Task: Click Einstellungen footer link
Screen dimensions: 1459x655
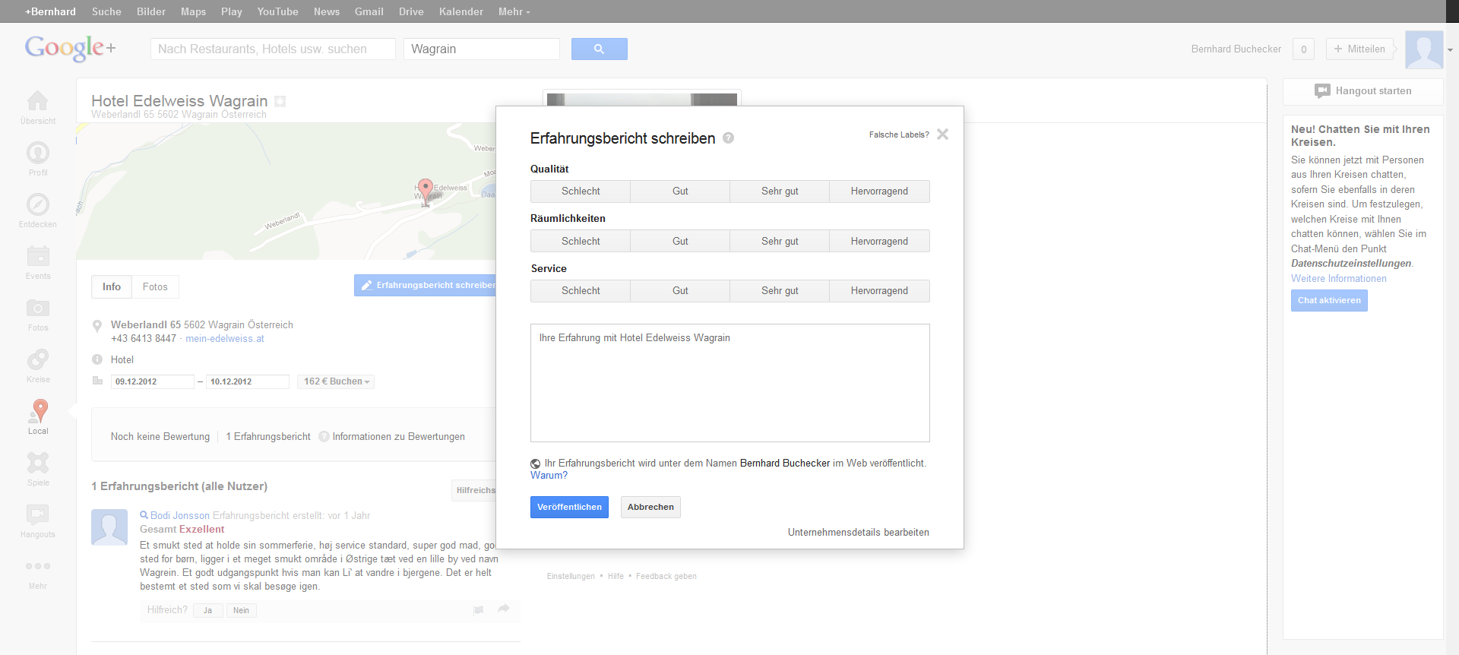Action: [x=571, y=576]
